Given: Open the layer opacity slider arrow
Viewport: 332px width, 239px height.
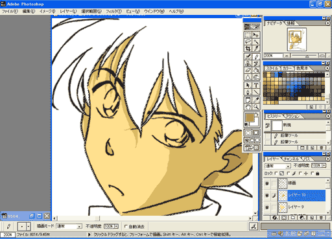Looking at the screenshot, I should 324,166.
